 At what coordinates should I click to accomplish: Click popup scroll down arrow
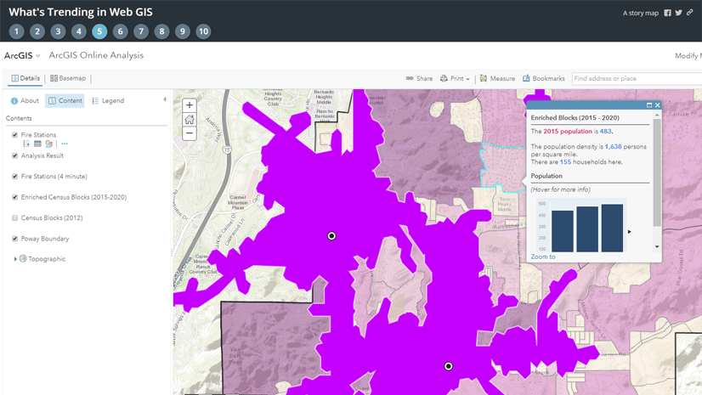pos(657,246)
